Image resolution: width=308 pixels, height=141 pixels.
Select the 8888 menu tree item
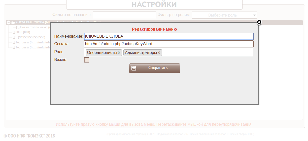[x=19, y=33]
